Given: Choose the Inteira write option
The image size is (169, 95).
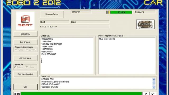Looking at the screenshot, I should coord(27,67).
